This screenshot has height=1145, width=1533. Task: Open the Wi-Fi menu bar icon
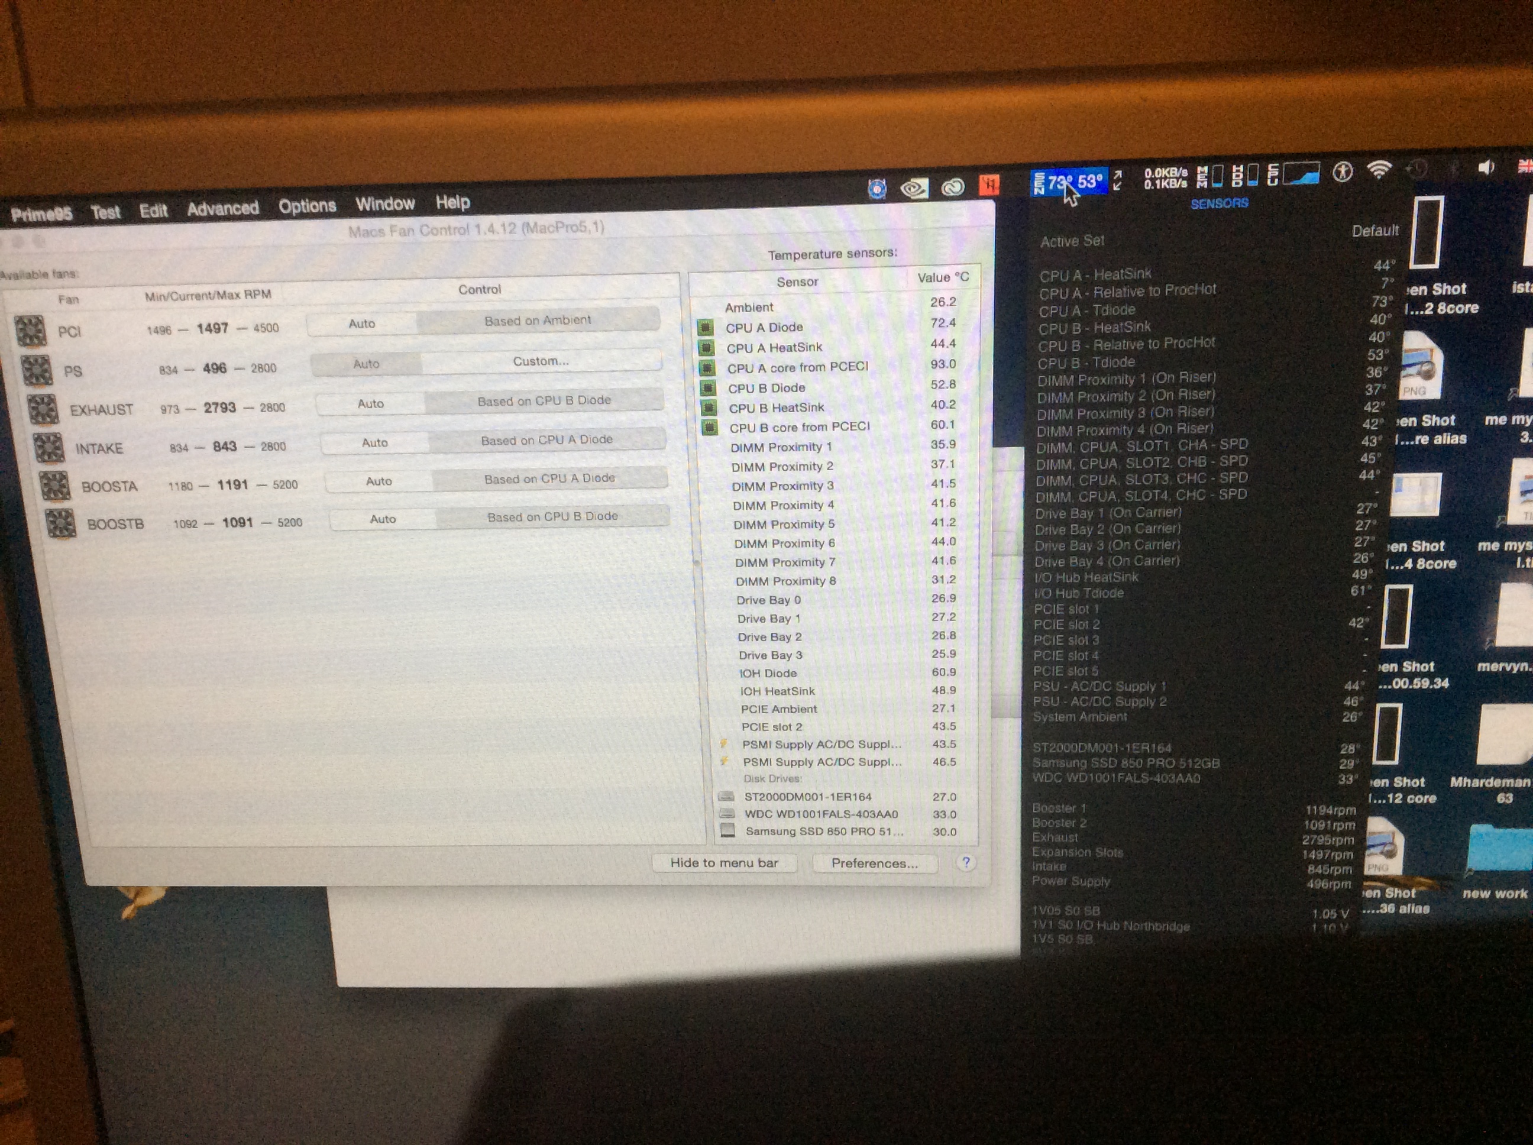[x=1379, y=170]
